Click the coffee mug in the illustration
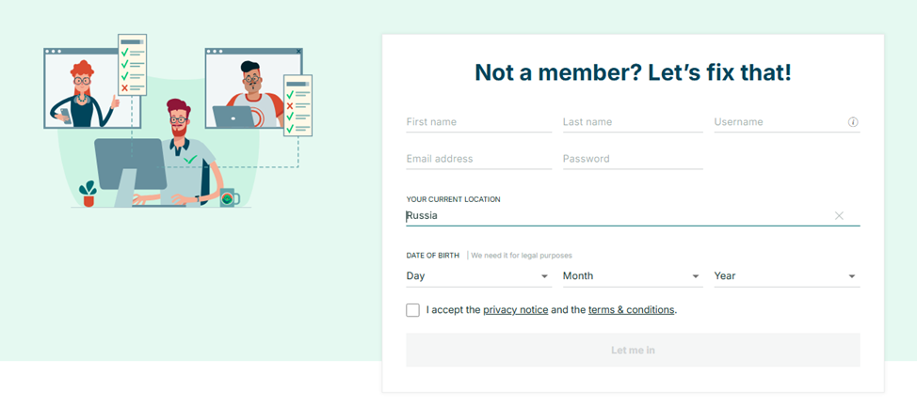 [x=229, y=197]
